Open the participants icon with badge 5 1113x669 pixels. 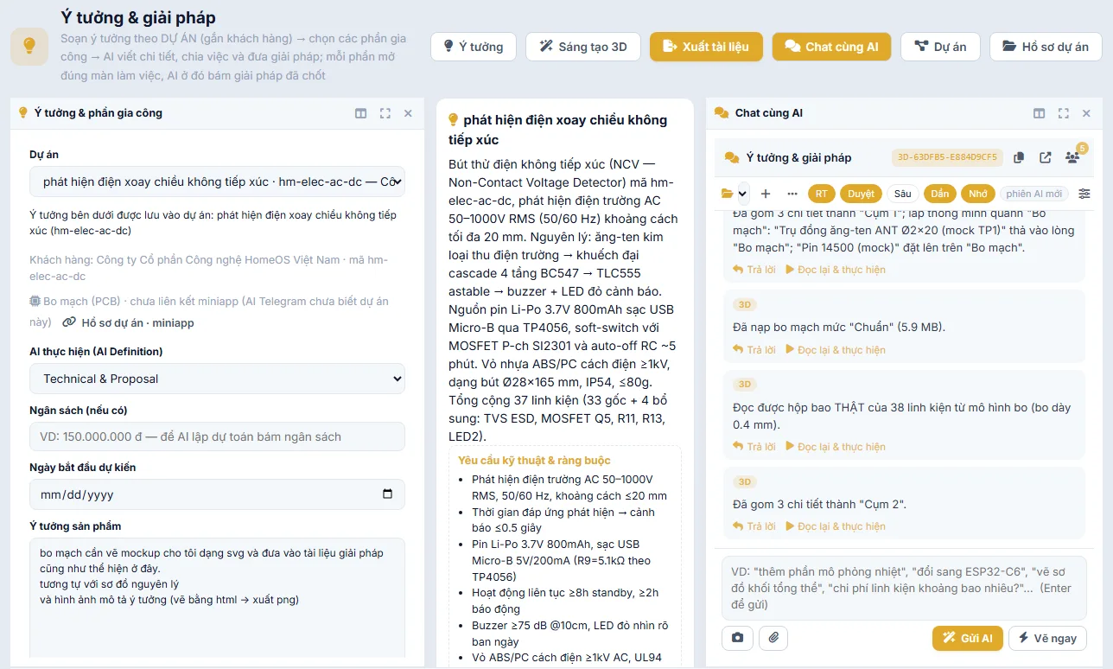(1073, 157)
